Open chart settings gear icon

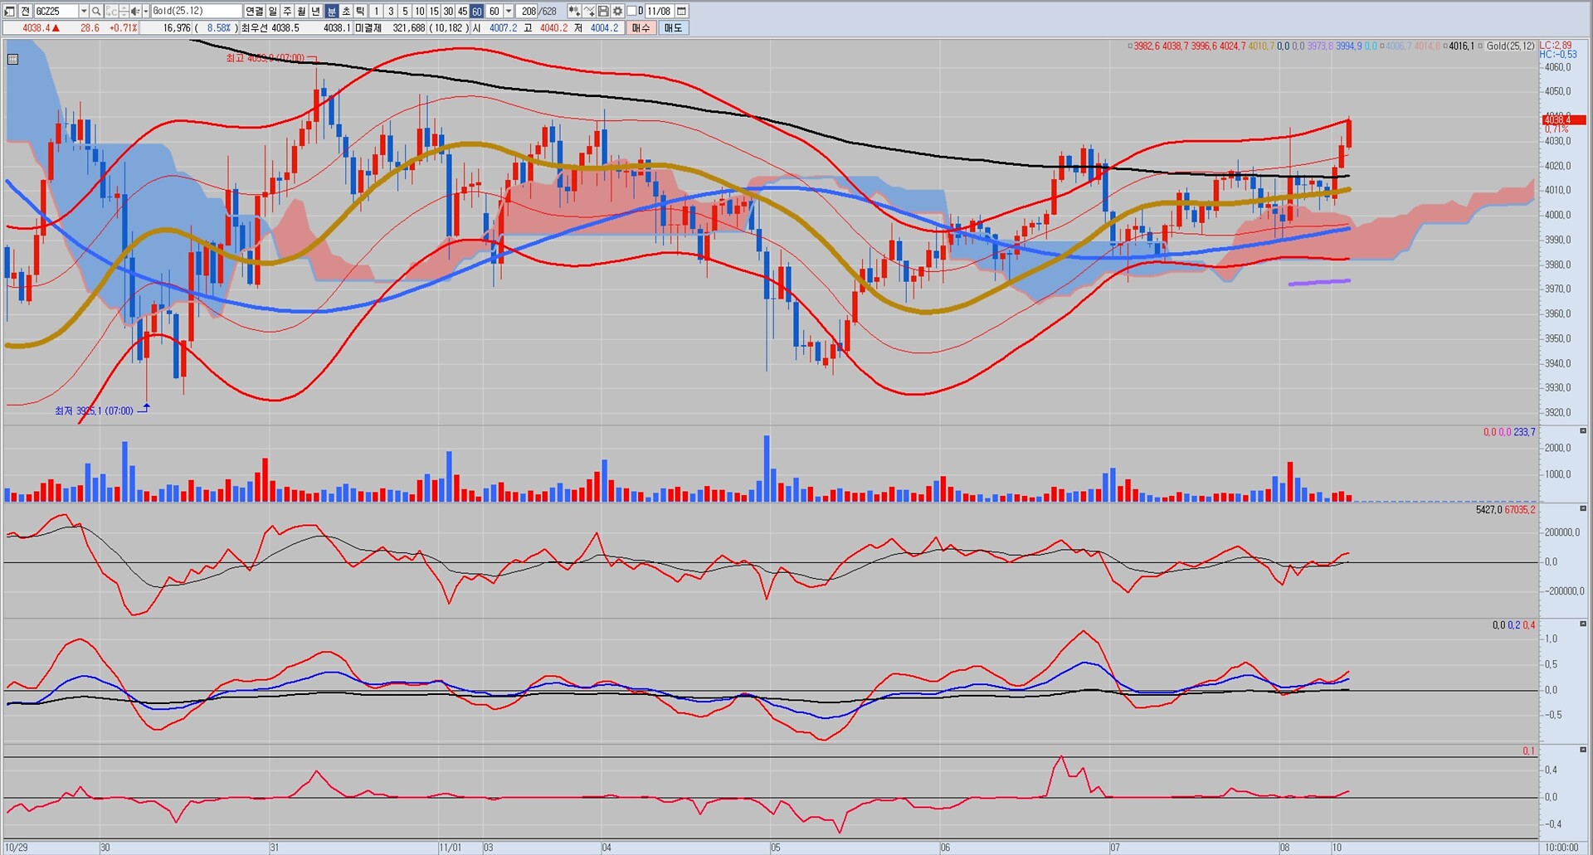point(617,11)
